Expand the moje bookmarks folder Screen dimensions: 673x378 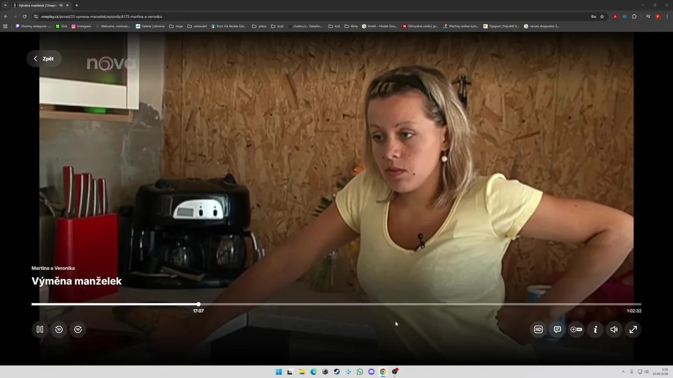click(176, 26)
